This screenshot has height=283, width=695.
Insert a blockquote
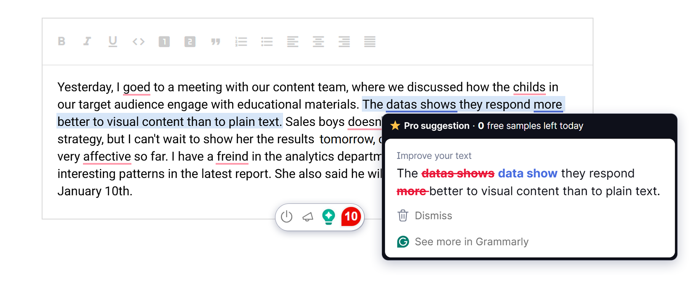tap(216, 41)
